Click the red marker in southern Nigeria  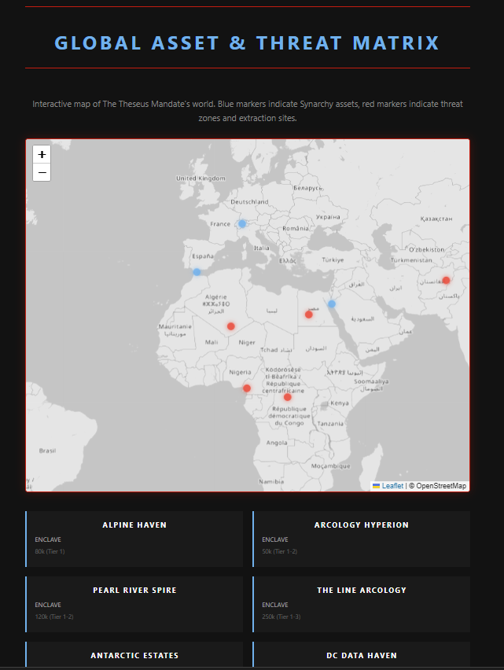click(x=247, y=388)
